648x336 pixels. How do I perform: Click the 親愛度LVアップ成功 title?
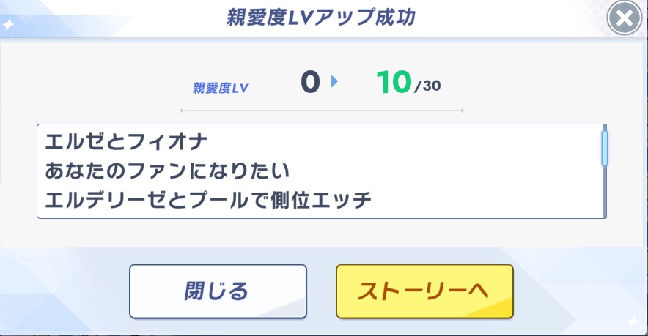(320, 18)
